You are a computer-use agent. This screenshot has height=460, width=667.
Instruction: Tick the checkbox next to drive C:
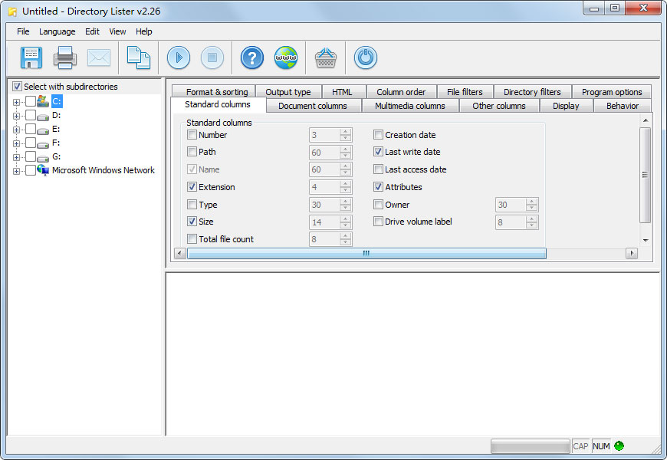(31, 101)
